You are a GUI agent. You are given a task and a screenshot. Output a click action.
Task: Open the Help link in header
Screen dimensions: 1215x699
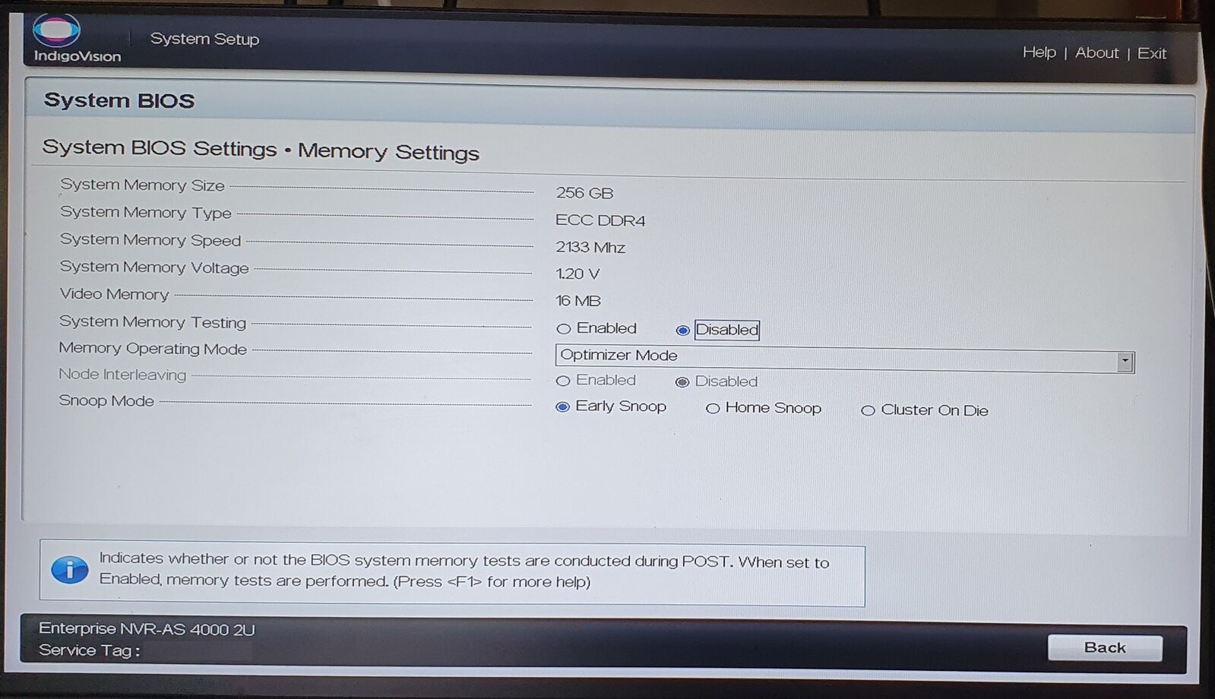coord(1039,52)
